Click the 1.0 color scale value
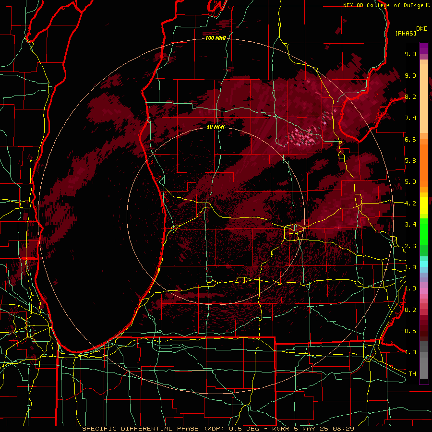This screenshot has width=432, height=432. click(x=410, y=288)
